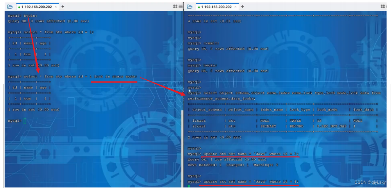Click '2 rows in set (0.00 sec)' line
This screenshot has width=391, height=188.
215,137
